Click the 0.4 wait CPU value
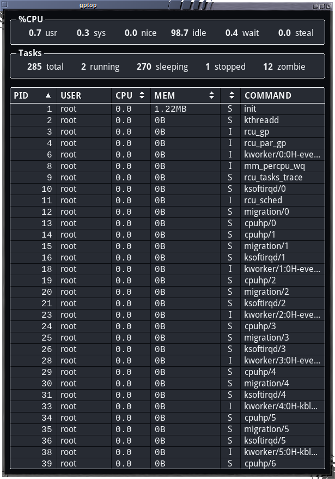 point(242,33)
